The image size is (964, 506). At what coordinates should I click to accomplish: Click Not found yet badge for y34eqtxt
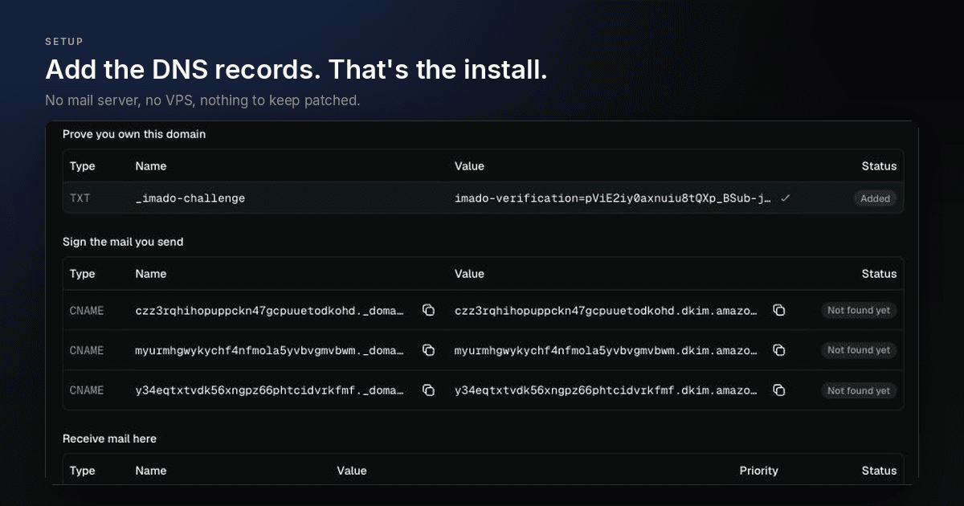coord(859,390)
